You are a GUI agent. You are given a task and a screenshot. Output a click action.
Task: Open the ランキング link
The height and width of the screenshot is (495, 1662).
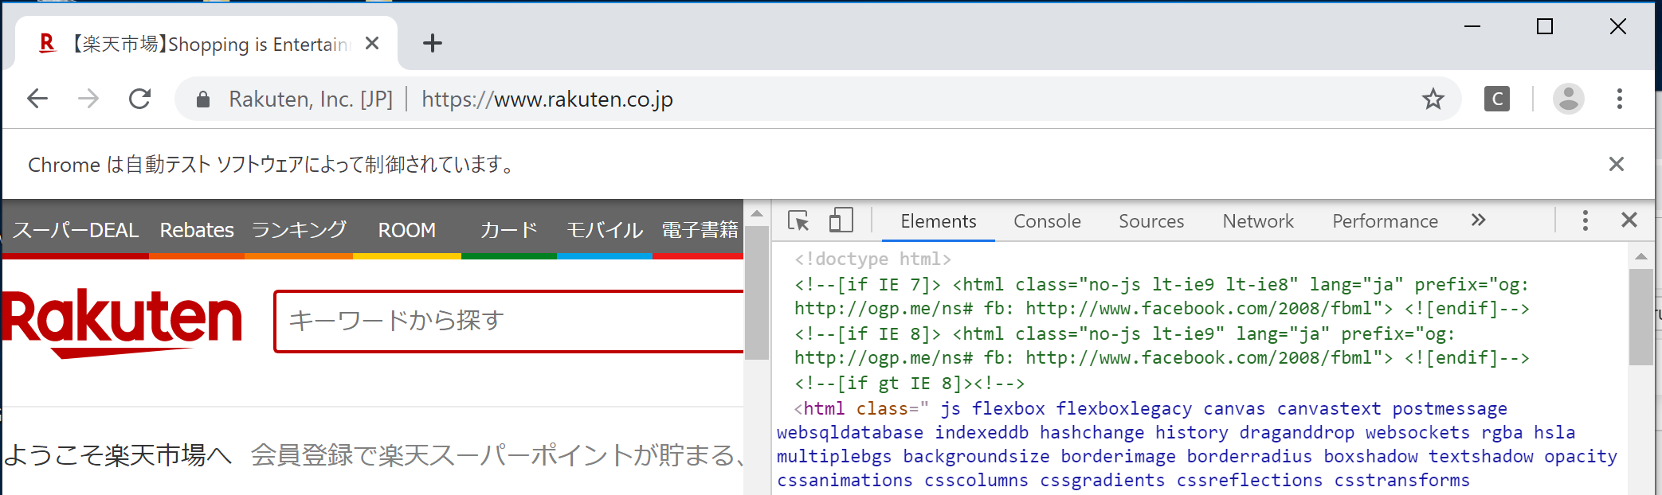coord(300,230)
